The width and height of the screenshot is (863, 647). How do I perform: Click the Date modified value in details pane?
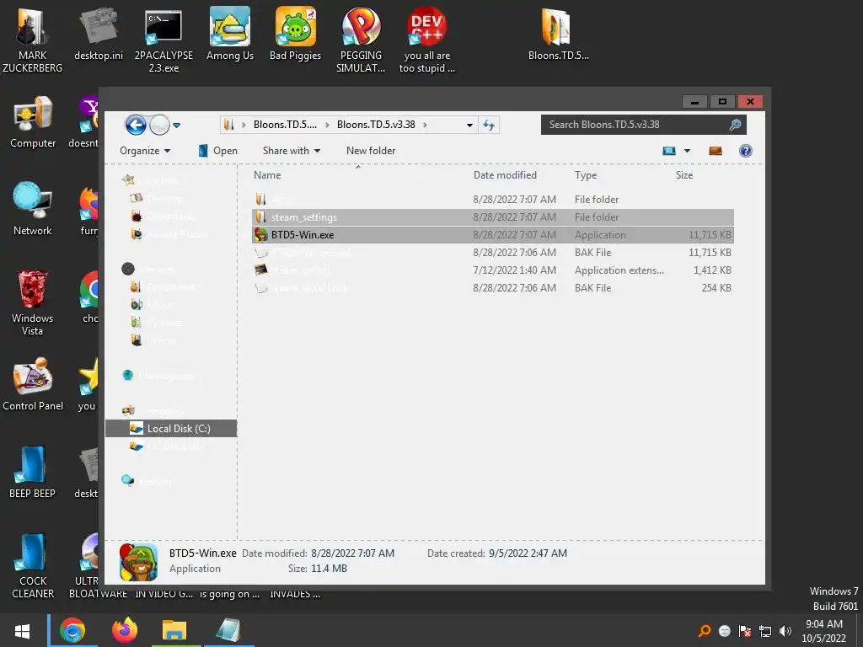point(352,553)
